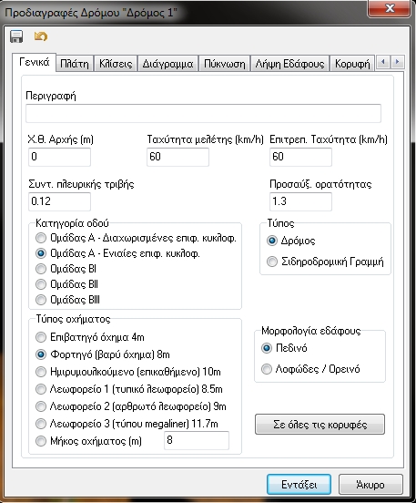Open the Κλίσεις tab
Viewport: 416px width, 503px height.
[x=116, y=64]
